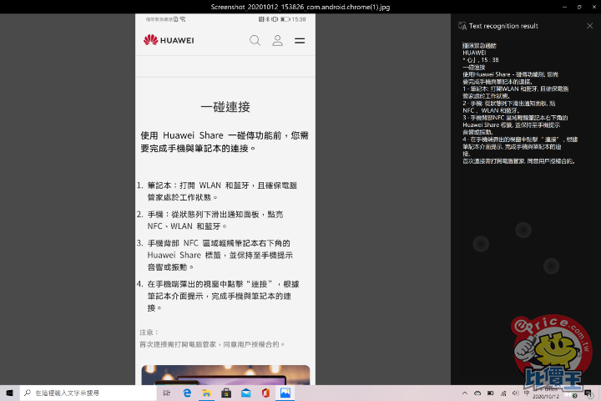Restore down the image viewer window
The image size is (601, 401).
click(x=579, y=7)
